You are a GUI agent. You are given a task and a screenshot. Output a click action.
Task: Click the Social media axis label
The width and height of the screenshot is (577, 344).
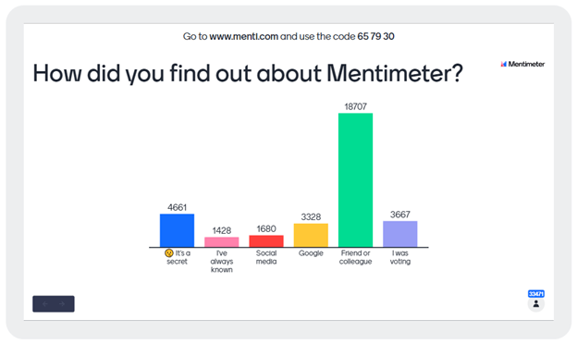(x=266, y=257)
